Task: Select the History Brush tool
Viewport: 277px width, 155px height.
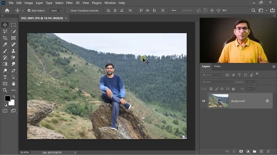Action: tap(5, 57)
